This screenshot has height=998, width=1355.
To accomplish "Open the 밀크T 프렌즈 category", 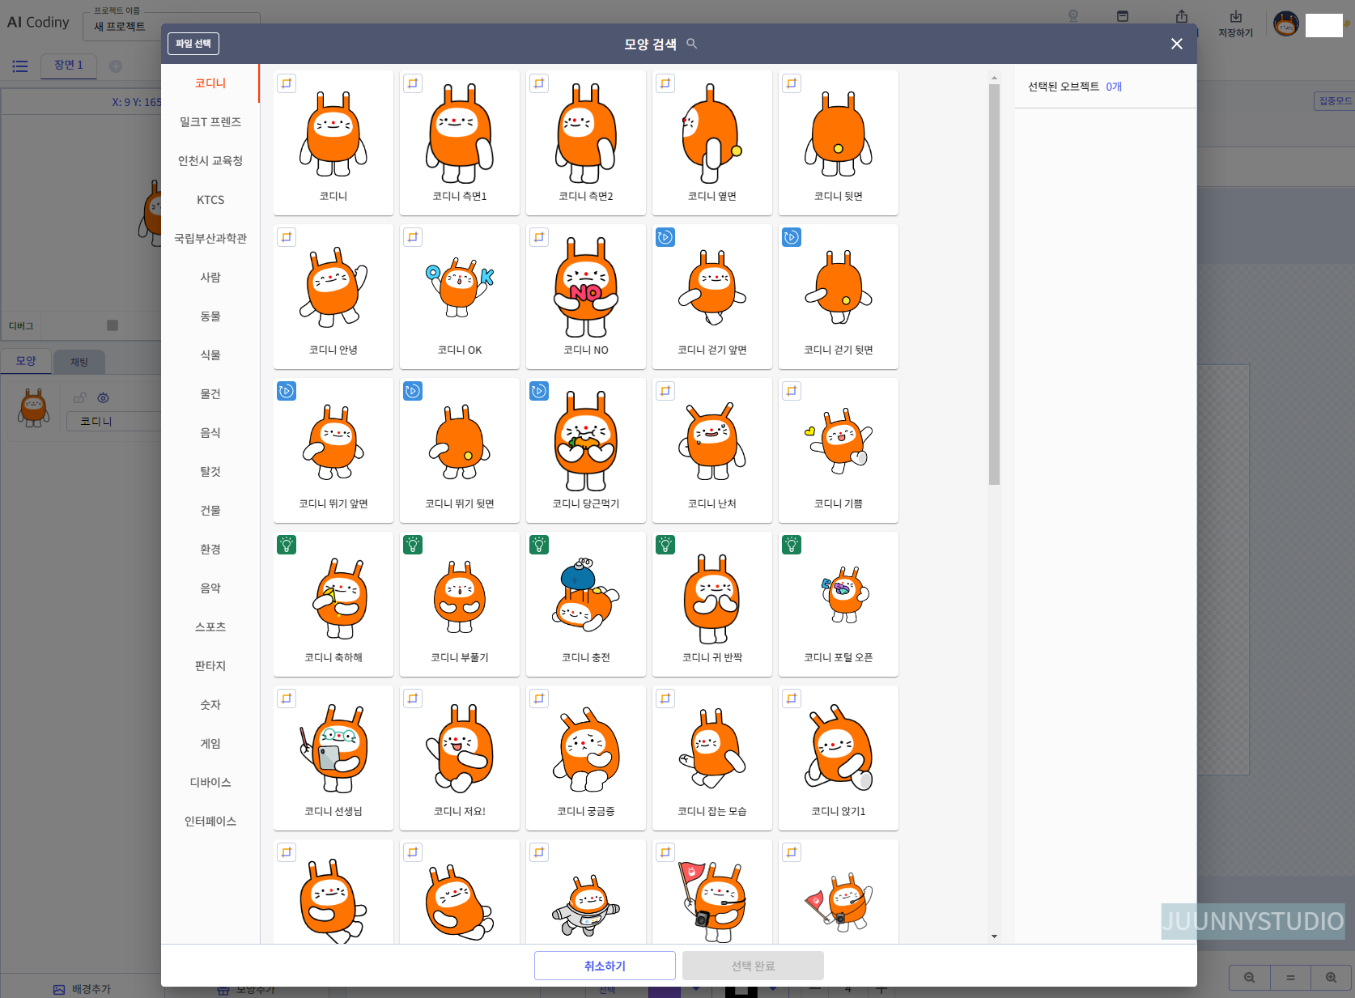I will pyautogui.click(x=210, y=122).
